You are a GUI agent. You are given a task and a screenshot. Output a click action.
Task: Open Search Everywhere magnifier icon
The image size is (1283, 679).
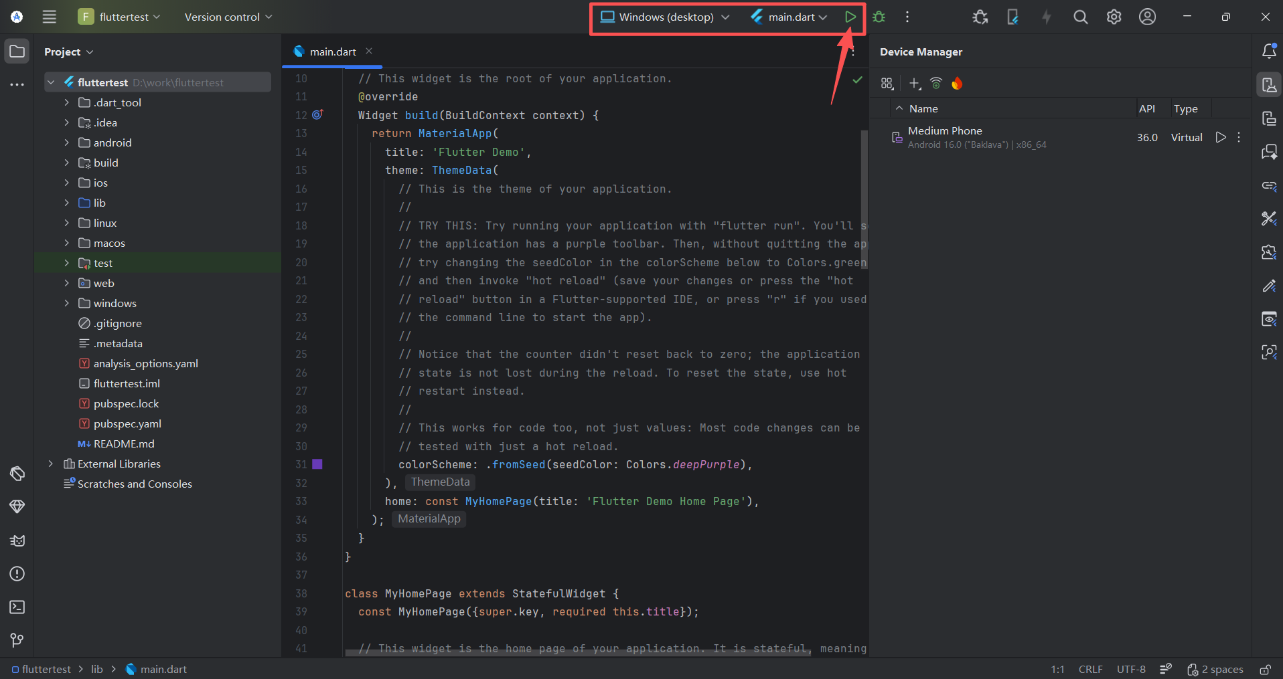click(1080, 17)
